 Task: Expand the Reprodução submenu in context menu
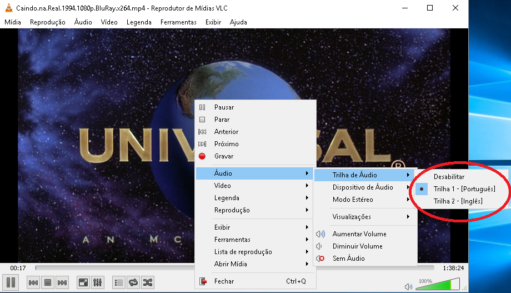tap(254, 210)
